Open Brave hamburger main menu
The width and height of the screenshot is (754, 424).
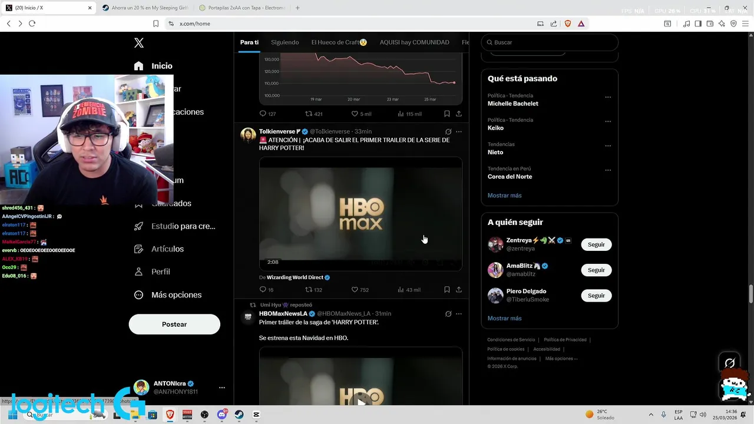745,24
